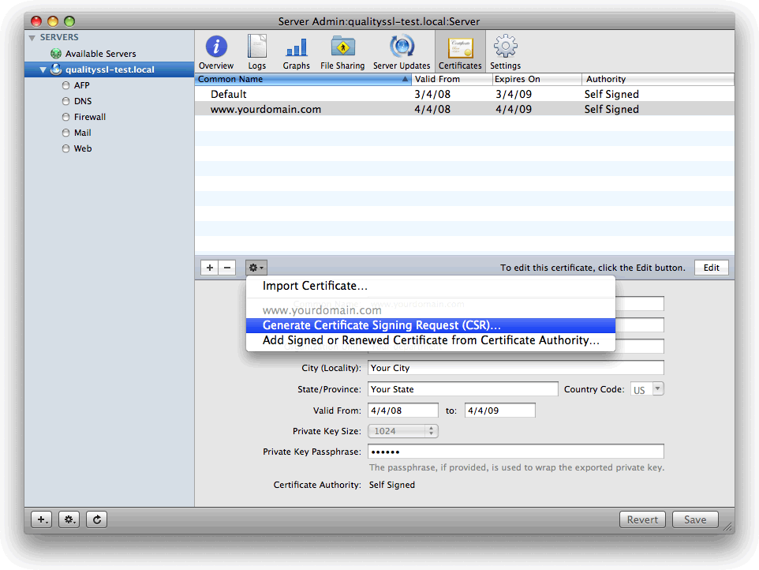Click the Revert button
Image resolution: width=759 pixels, height=570 pixels.
[x=642, y=519]
